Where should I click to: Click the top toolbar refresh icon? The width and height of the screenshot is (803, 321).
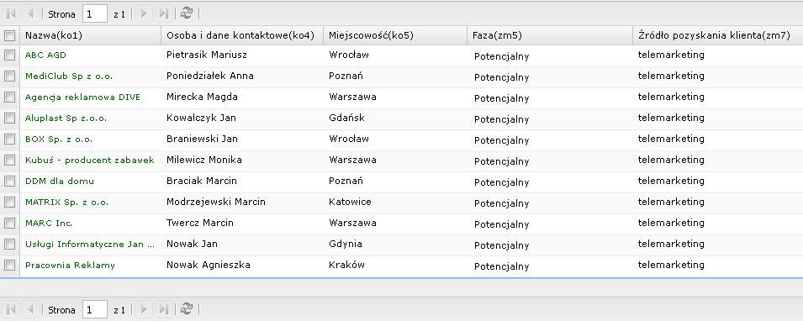[x=187, y=13]
